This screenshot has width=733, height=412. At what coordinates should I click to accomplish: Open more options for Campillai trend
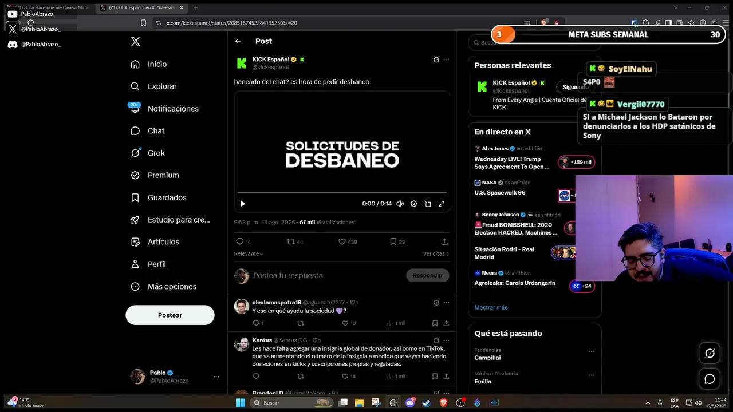coord(592,351)
